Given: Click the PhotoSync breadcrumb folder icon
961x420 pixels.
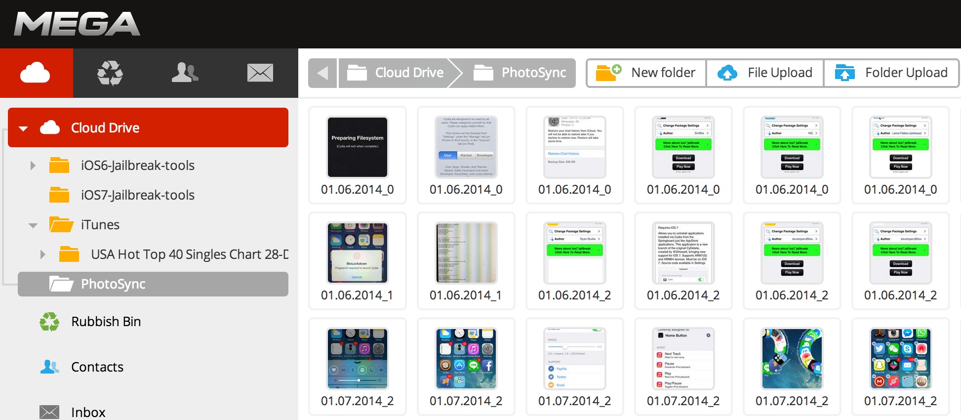Looking at the screenshot, I should 483,73.
